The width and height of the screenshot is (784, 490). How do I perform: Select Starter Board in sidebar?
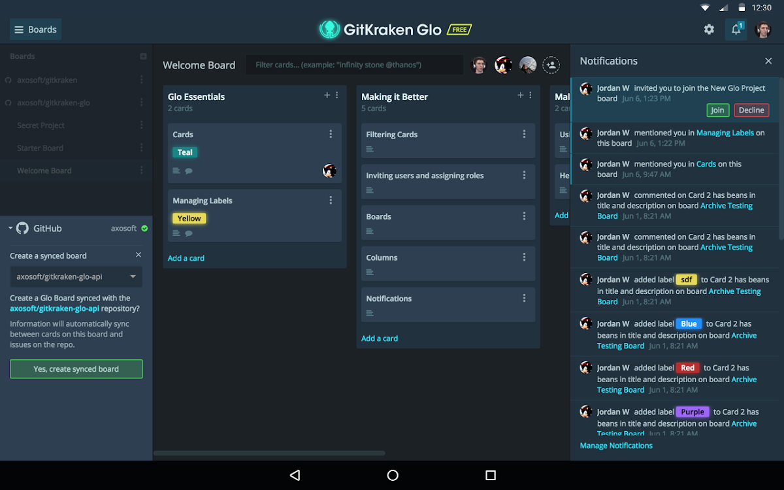tap(41, 148)
